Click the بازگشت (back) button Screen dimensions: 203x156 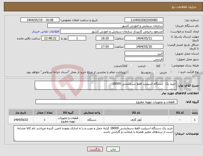coord(95,149)
